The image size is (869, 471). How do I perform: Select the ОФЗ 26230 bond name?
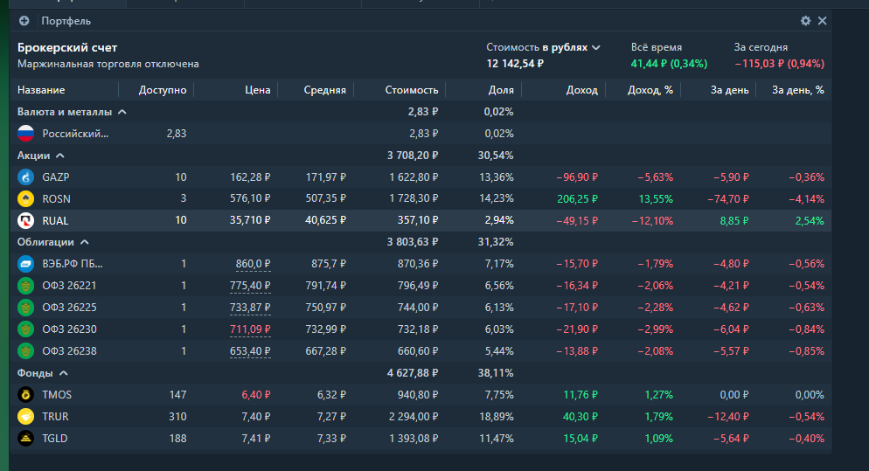69,329
